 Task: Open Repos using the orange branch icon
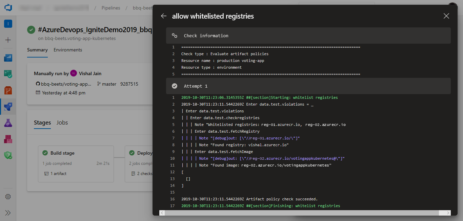coord(7,90)
